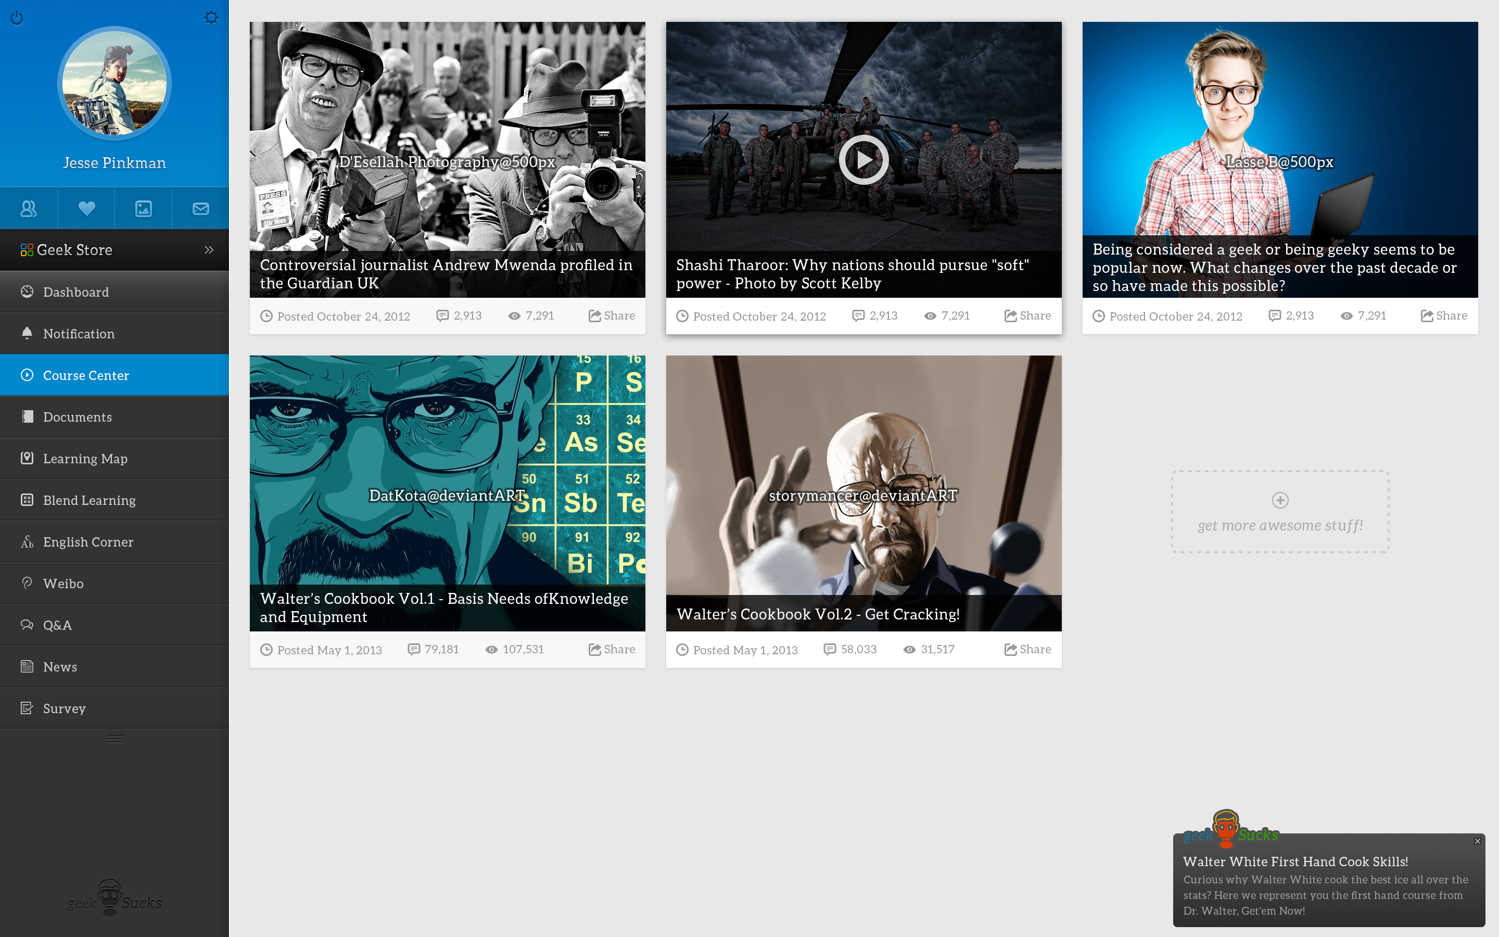Viewport: 1499px width, 937px height.
Task: Share the Shashi Tharoor video post
Action: point(1027,315)
